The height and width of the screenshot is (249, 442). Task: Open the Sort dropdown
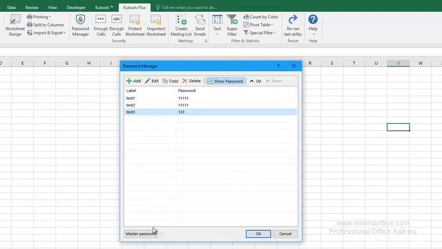tap(217, 26)
